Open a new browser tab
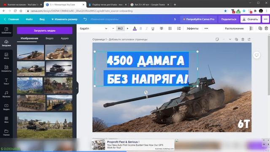The image size is (270, 152). point(175,5)
